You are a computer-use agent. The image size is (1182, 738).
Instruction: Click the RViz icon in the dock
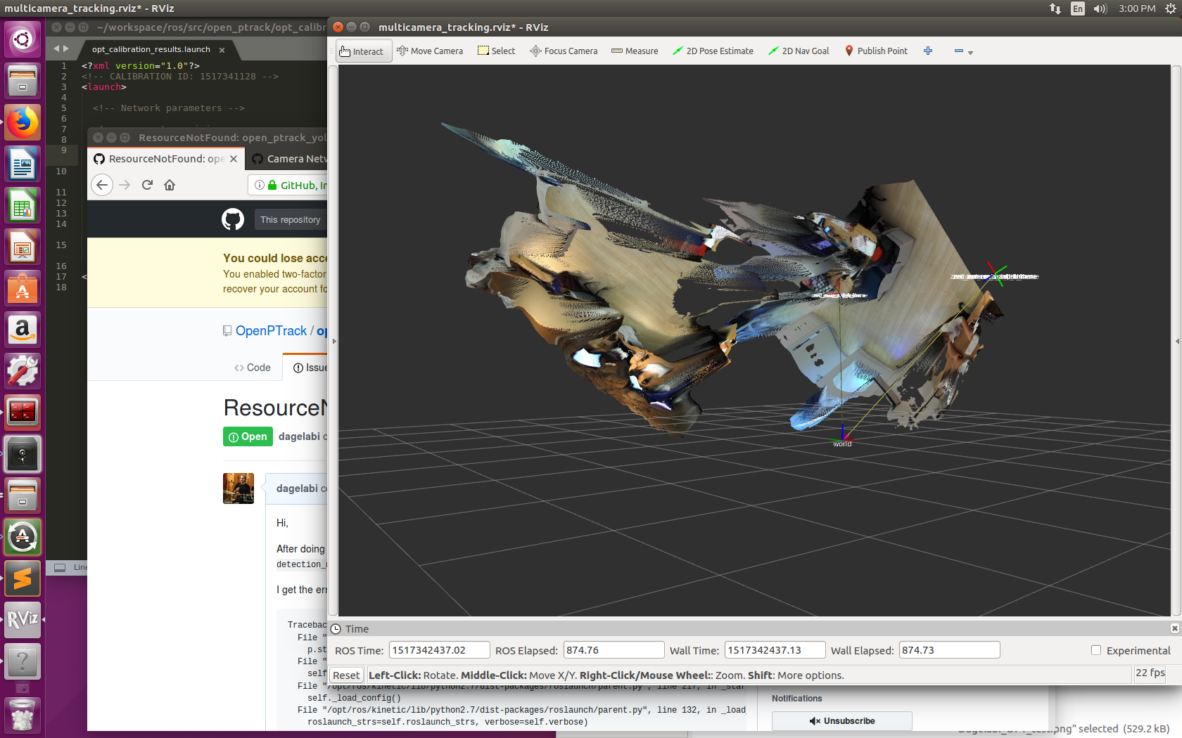pos(21,619)
